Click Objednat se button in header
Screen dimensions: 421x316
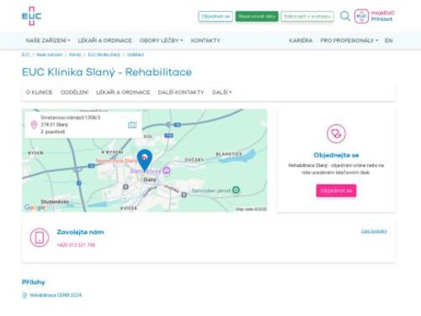[216, 16]
